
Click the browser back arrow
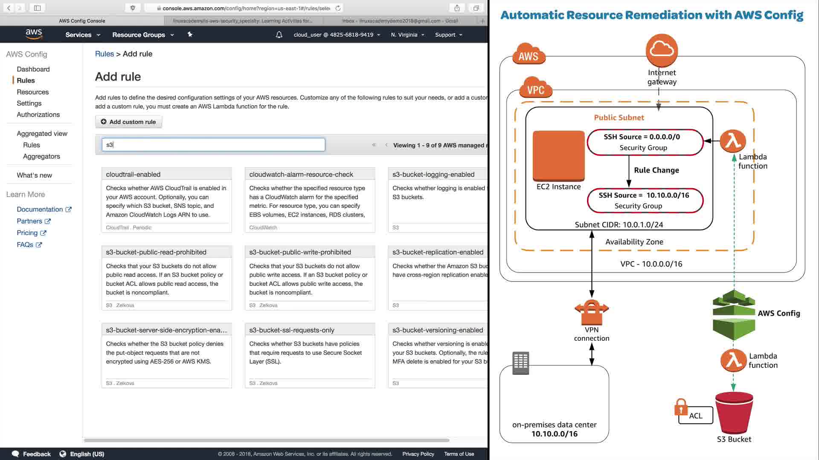pyautogui.click(x=9, y=8)
